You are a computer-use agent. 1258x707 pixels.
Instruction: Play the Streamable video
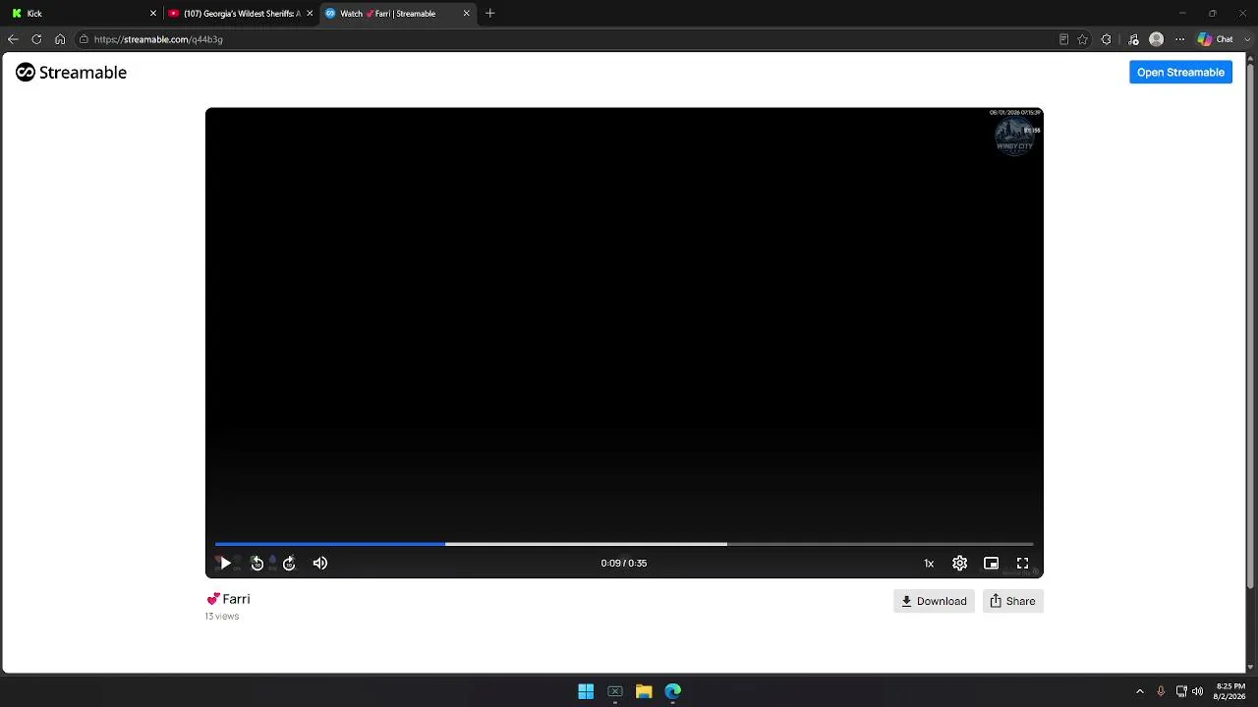224,563
